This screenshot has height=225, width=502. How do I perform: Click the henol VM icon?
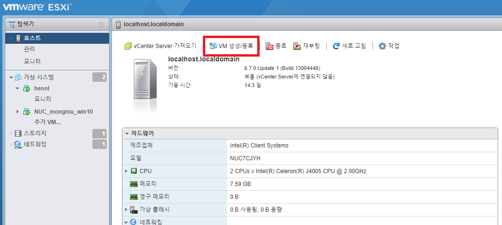click(27, 88)
